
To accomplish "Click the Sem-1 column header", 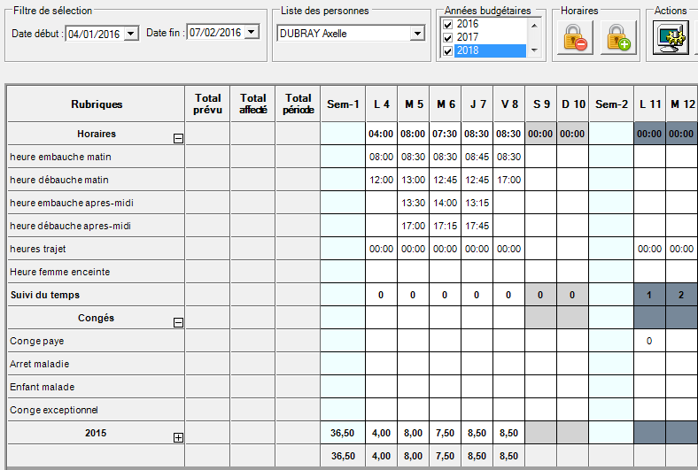I will point(342,104).
